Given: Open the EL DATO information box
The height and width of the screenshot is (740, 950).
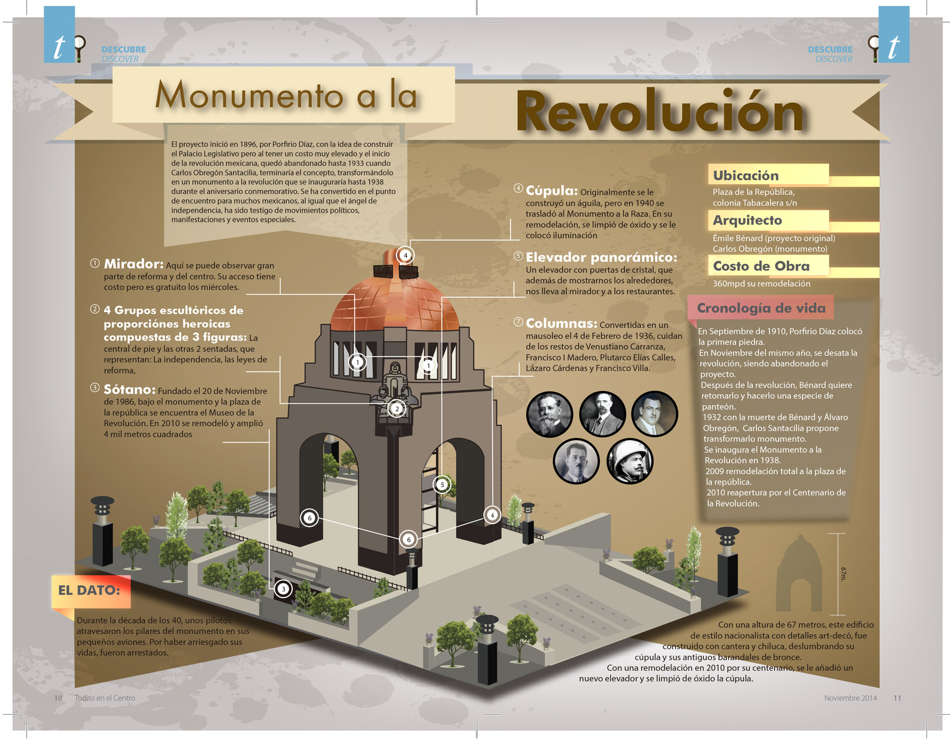Looking at the screenshot, I should [88, 590].
